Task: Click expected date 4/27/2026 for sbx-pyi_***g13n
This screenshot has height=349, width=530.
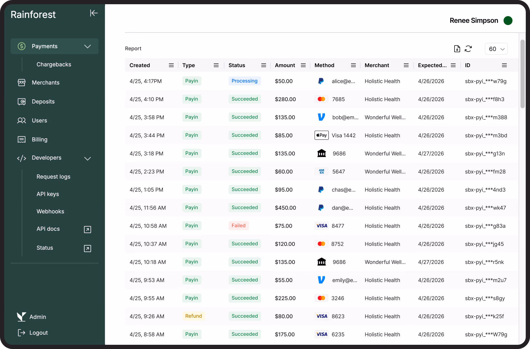Action: [x=431, y=153]
